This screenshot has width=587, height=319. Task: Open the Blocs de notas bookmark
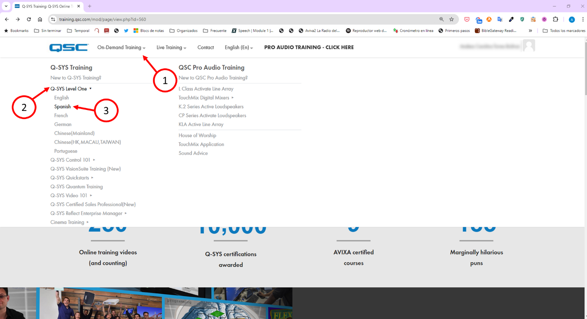[x=149, y=31]
